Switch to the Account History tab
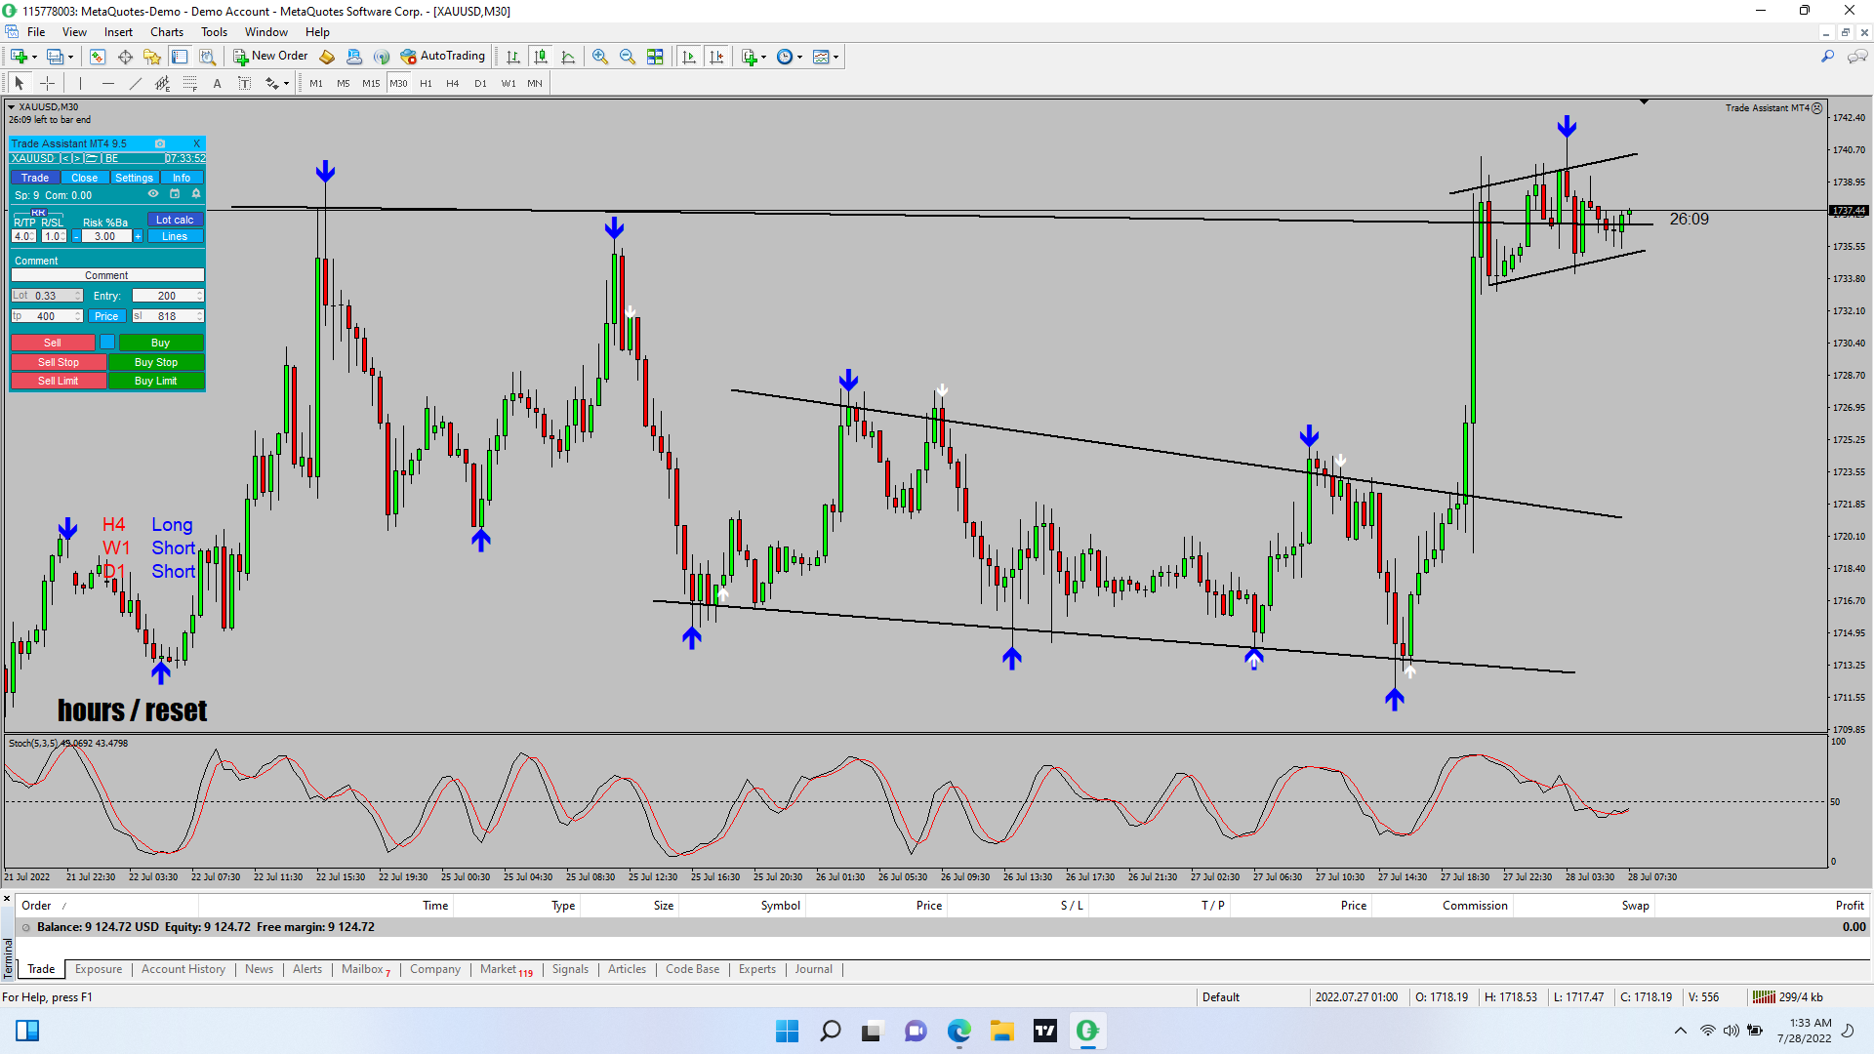The width and height of the screenshot is (1874, 1054). click(183, 969)
